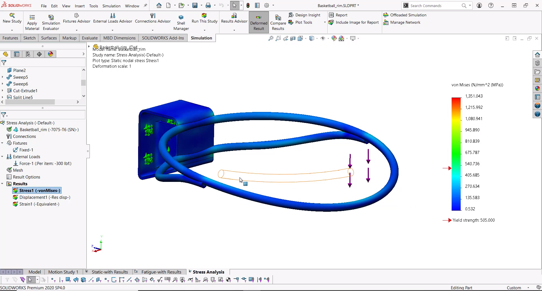542x291 pixels.
Task: Click the von Mises color legend bar
Action: 456,154
